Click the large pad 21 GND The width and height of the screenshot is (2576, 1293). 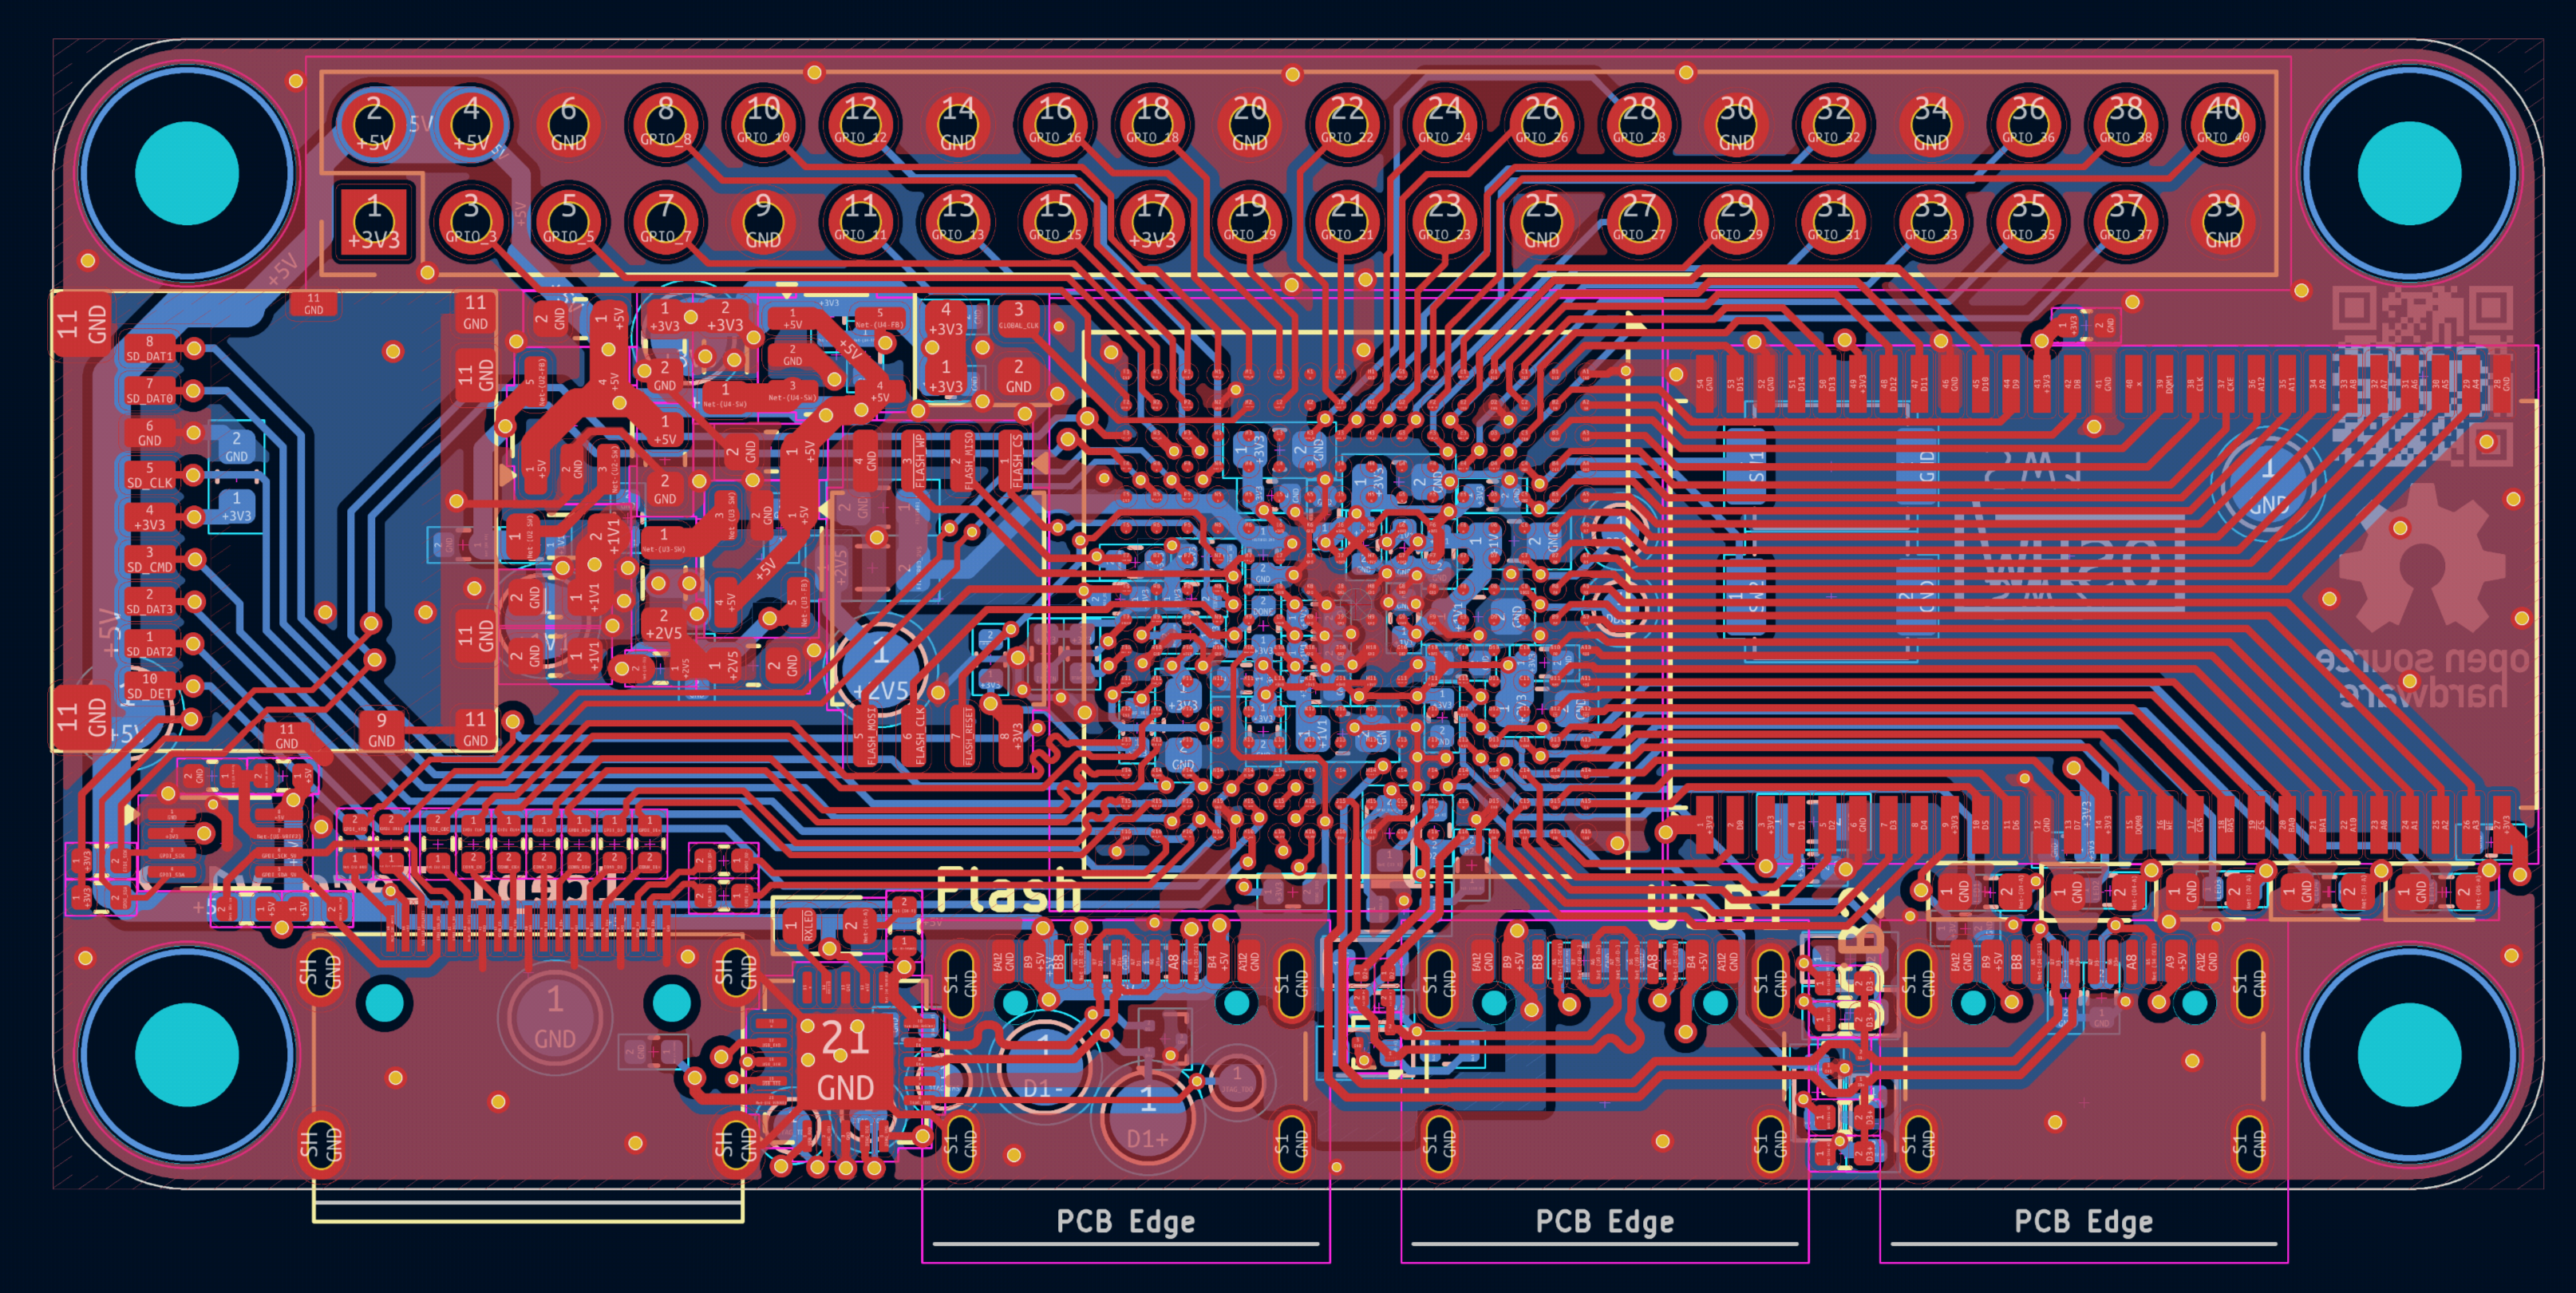click(x=845, y=1060)
